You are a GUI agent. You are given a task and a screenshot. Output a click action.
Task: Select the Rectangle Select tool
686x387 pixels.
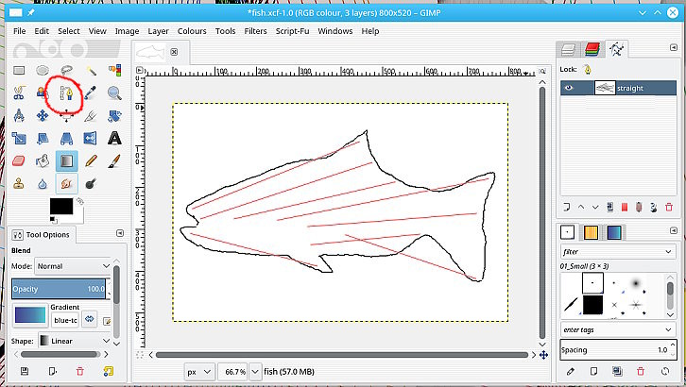(19, 71)
